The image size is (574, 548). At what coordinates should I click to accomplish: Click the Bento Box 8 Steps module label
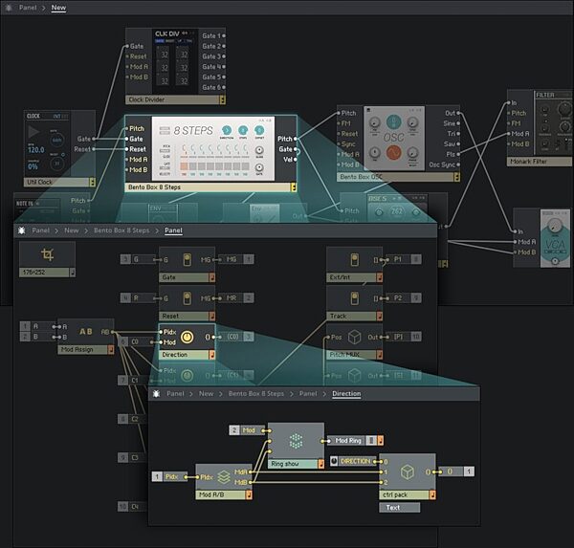tap(208, 187)
